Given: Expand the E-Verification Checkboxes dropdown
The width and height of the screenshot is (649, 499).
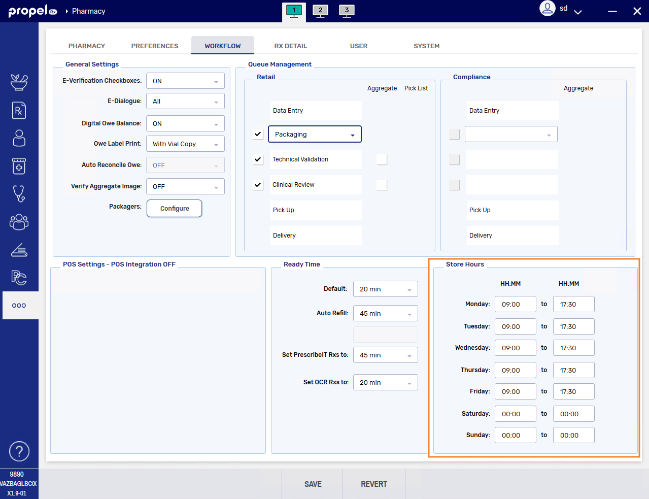Looking at the screenshot, I should [185, 81].
